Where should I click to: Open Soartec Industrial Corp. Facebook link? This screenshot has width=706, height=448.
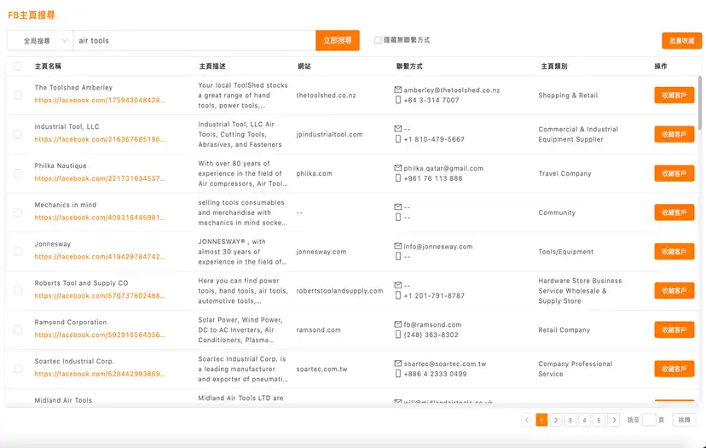pyautogui.click(x=100, y=374)
